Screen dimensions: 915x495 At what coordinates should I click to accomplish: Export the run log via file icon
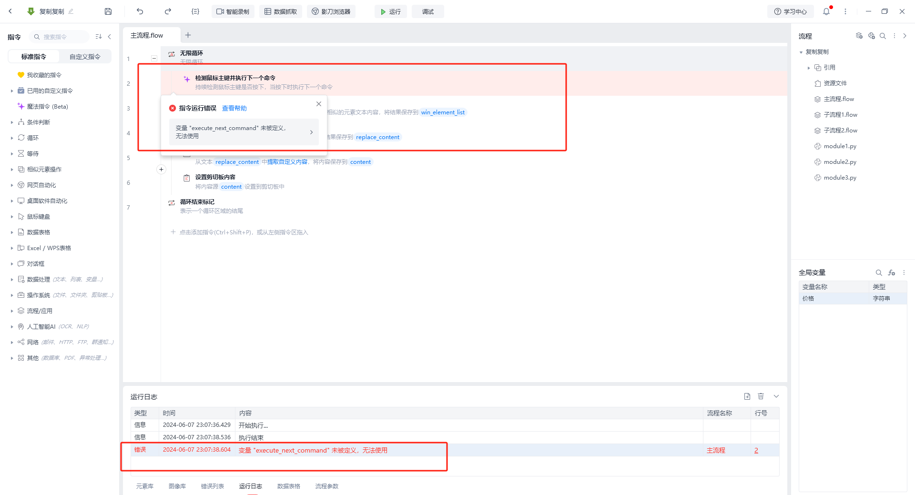pos(747,396)
